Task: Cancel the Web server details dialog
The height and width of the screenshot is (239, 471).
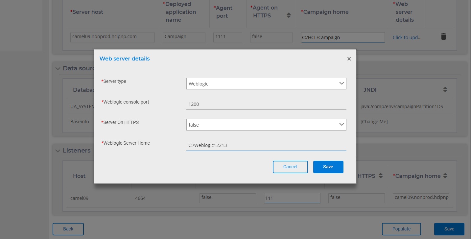Action: click(290, 167)
